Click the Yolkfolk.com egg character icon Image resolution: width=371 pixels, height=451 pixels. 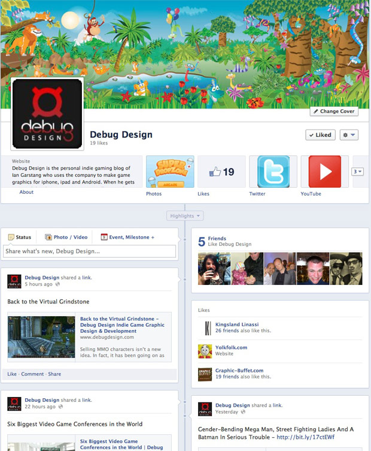click(x=205, y=351)
